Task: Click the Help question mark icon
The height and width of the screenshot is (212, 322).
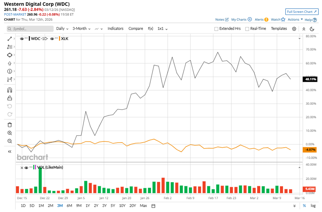Action: point(315,20)
